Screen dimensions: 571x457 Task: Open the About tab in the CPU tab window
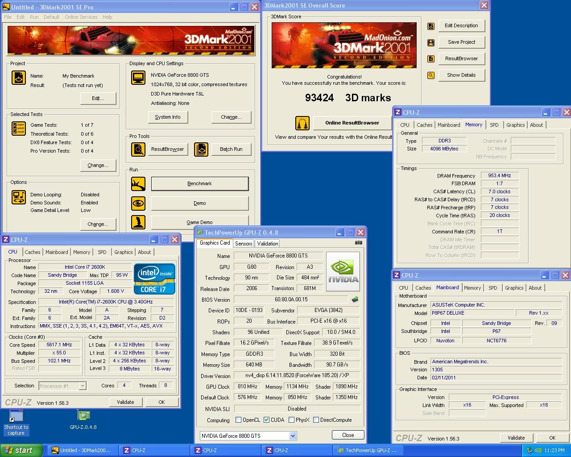144,252
